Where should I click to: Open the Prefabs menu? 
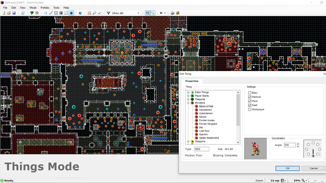point(45,8)
